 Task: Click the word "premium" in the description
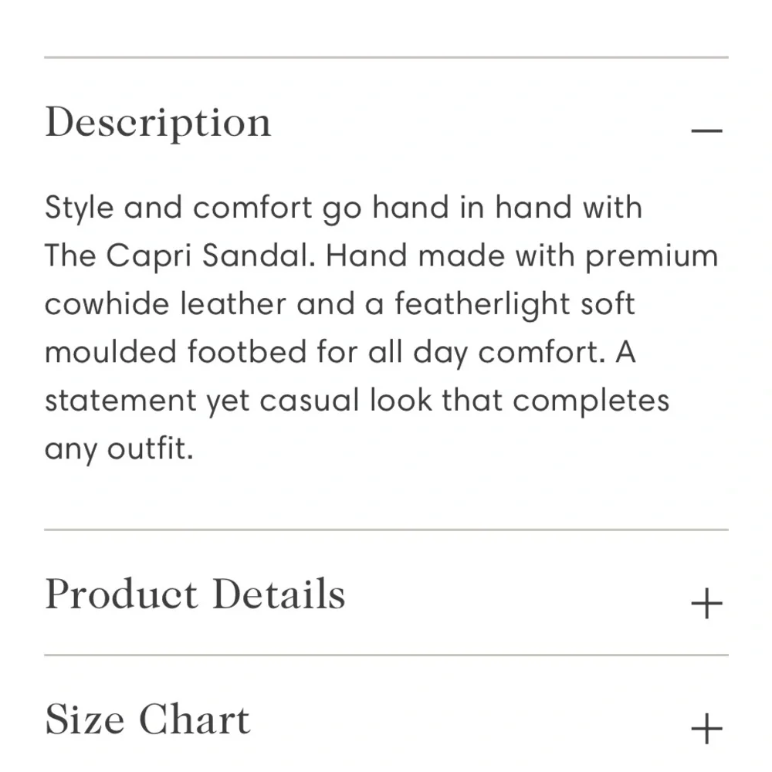click(652, 256)
